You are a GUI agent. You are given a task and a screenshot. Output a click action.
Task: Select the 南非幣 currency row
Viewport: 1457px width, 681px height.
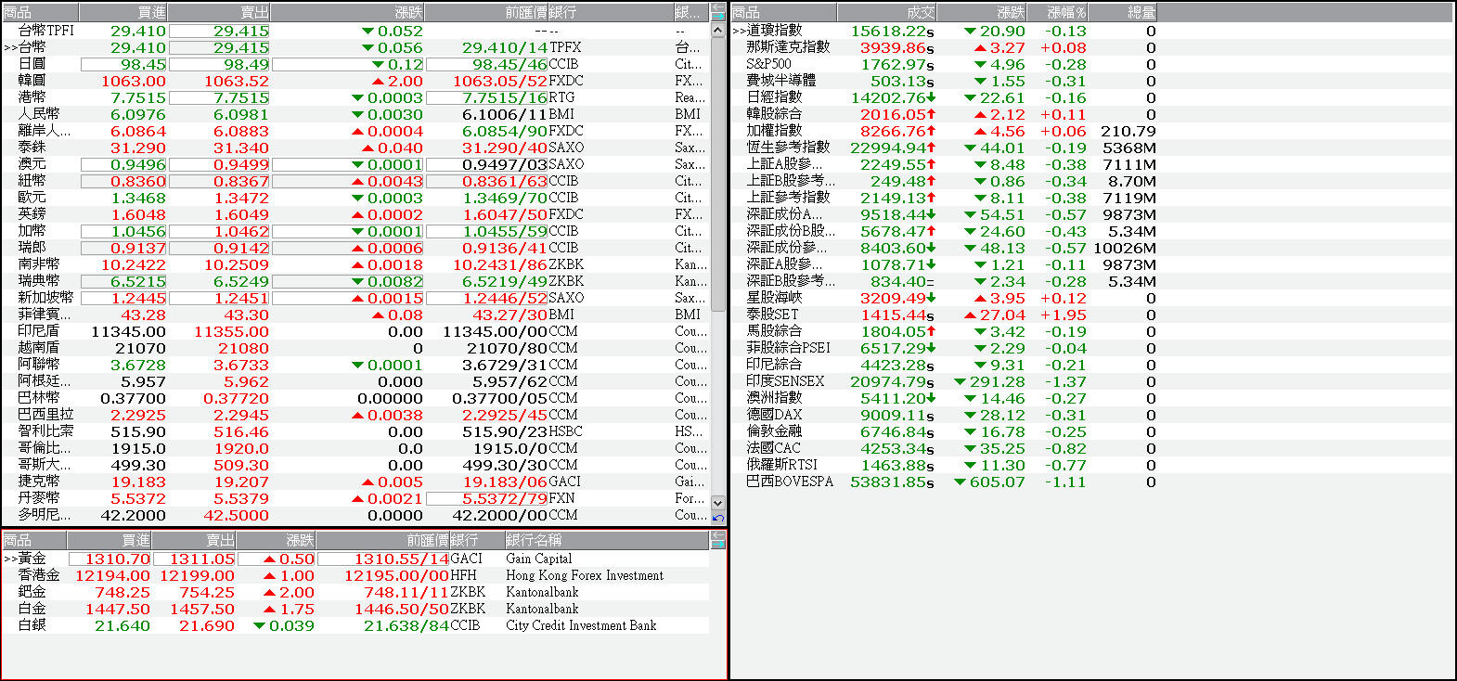[356, 264]
